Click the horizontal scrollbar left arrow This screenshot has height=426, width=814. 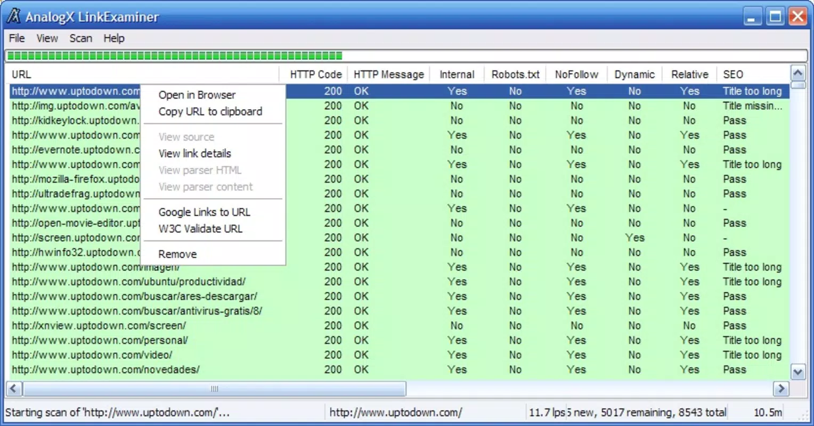[x=14, y=389]
